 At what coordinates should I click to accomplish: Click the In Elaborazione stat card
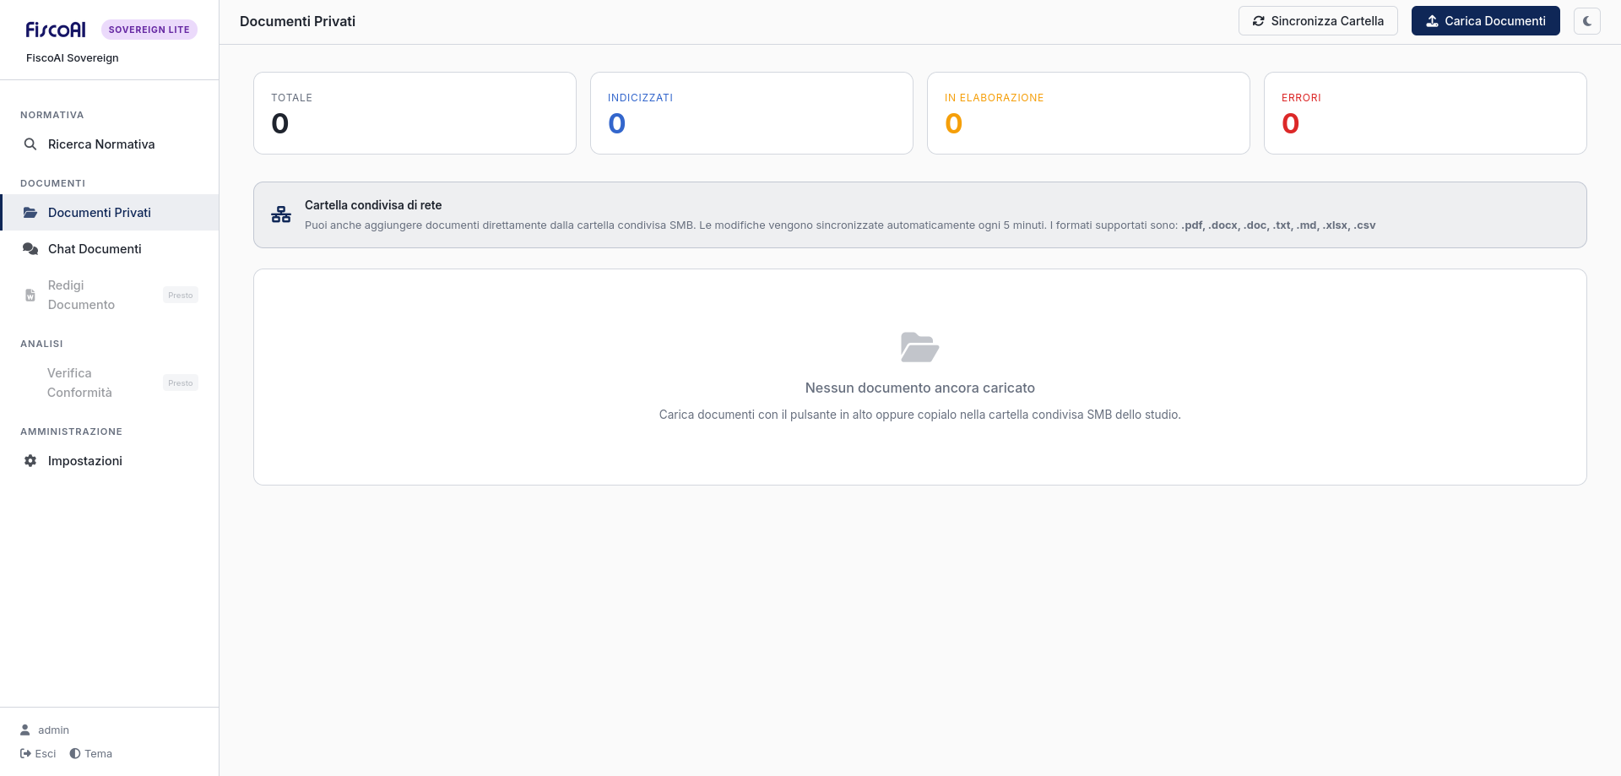[x=1088, y=113]
